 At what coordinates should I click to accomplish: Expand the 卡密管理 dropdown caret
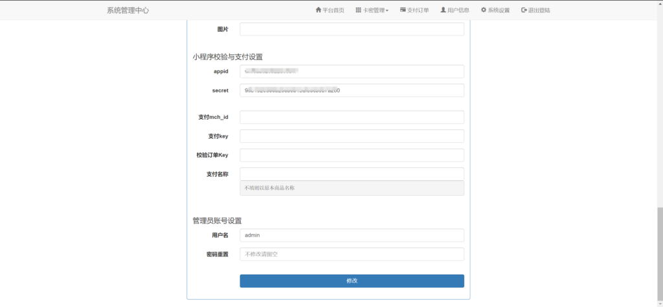[387, 11]
